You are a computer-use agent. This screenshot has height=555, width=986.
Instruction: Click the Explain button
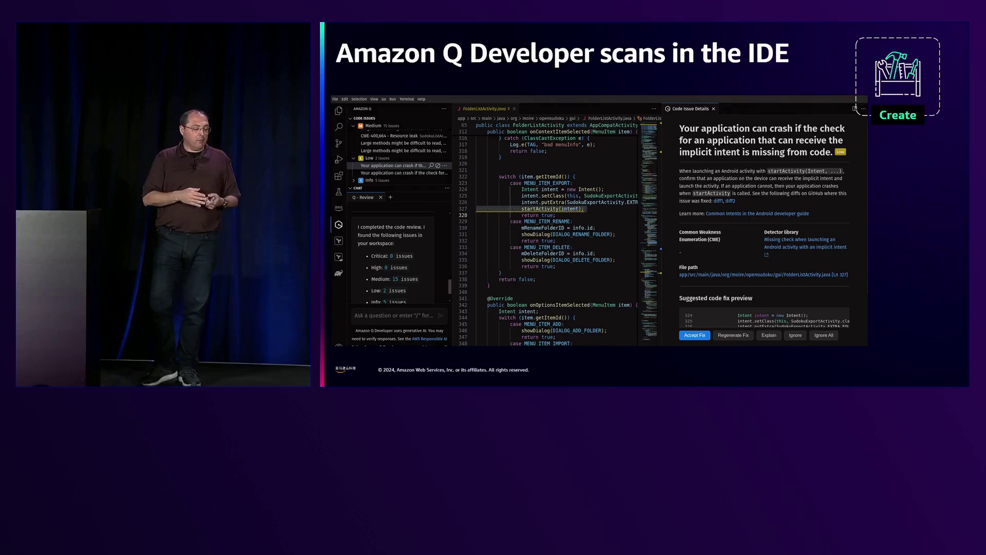click(x=768, y=336)
